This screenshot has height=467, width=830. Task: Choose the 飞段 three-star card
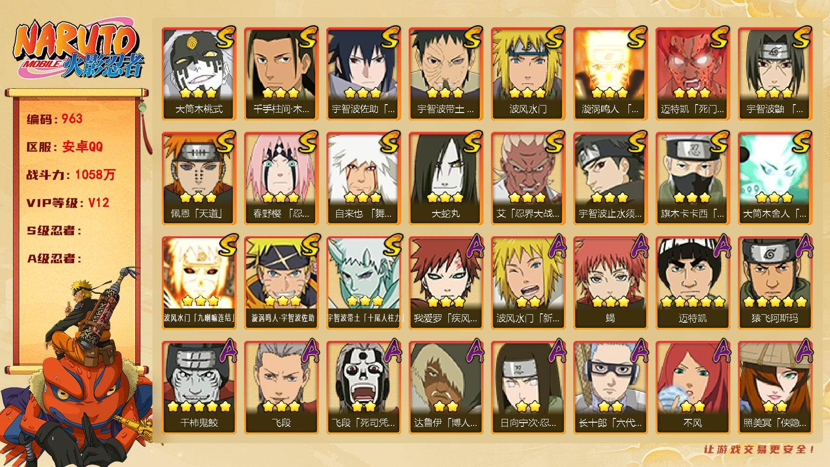(281, 388)
